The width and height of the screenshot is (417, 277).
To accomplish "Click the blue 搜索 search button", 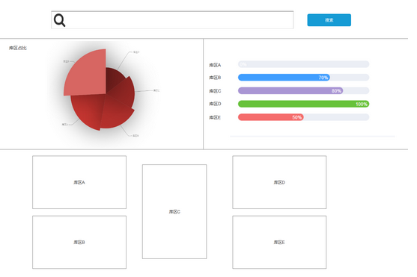I will coord(329,20).
